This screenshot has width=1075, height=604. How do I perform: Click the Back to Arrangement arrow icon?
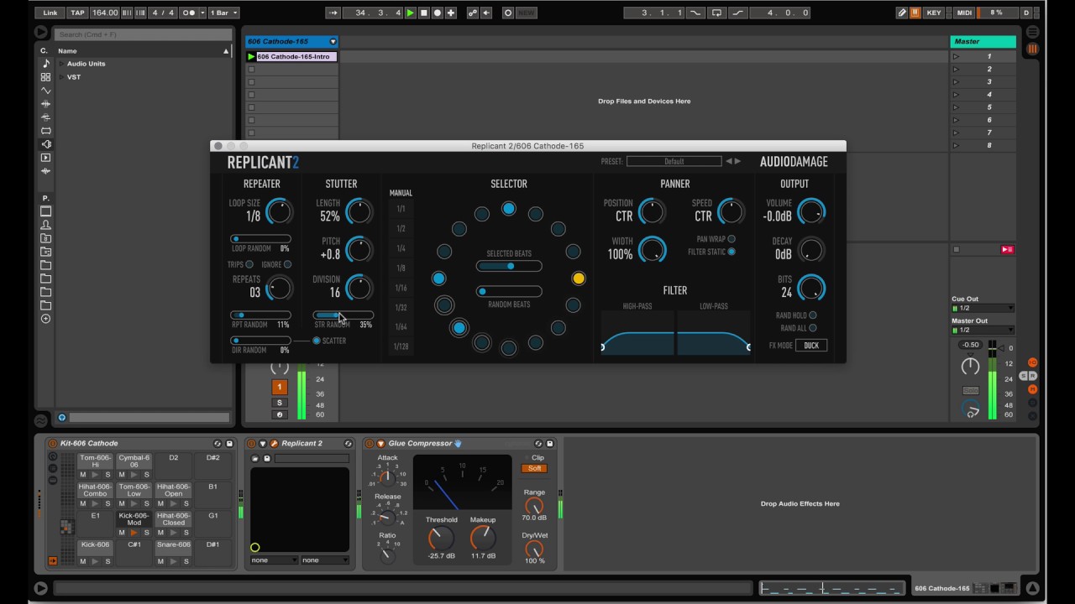tap(486, 13)
